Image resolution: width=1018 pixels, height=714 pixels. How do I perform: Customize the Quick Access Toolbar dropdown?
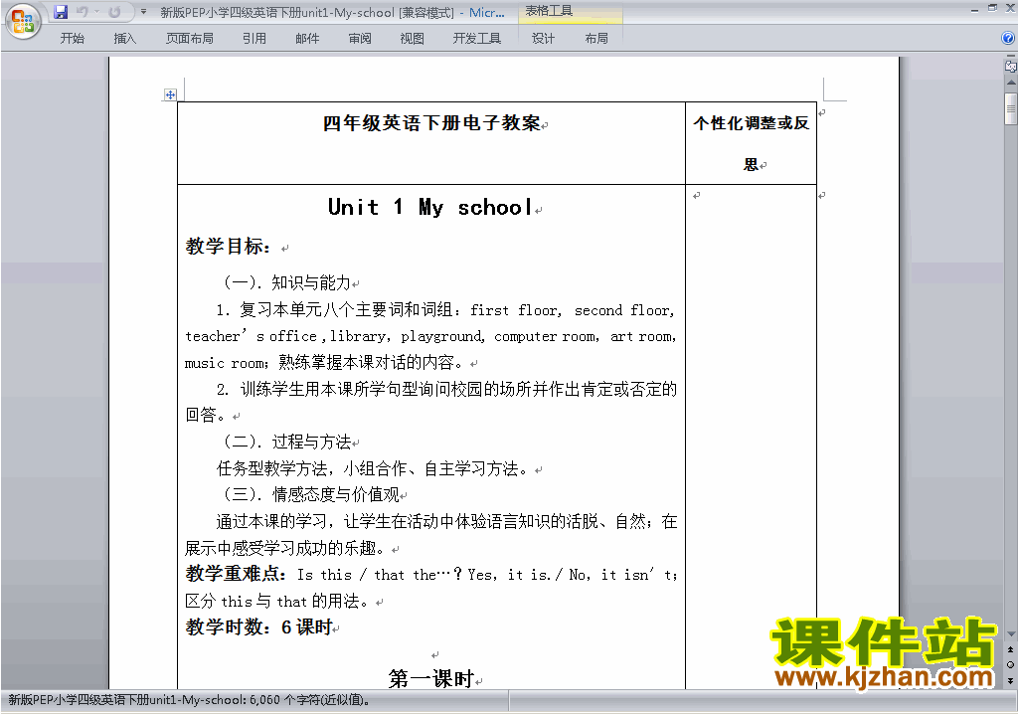[x=143, y=12]
